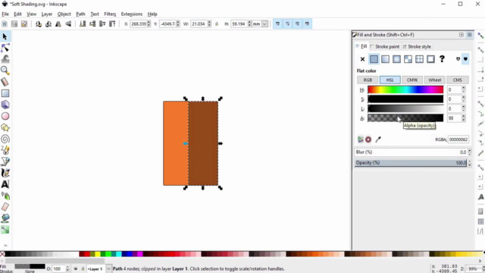Click the out-of-gamut warning icon
The image size is (485, 273).
click(x=368, y=140)
